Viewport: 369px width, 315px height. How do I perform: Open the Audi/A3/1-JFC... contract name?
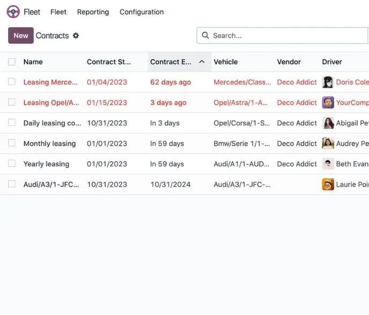(x=51, y=184)
